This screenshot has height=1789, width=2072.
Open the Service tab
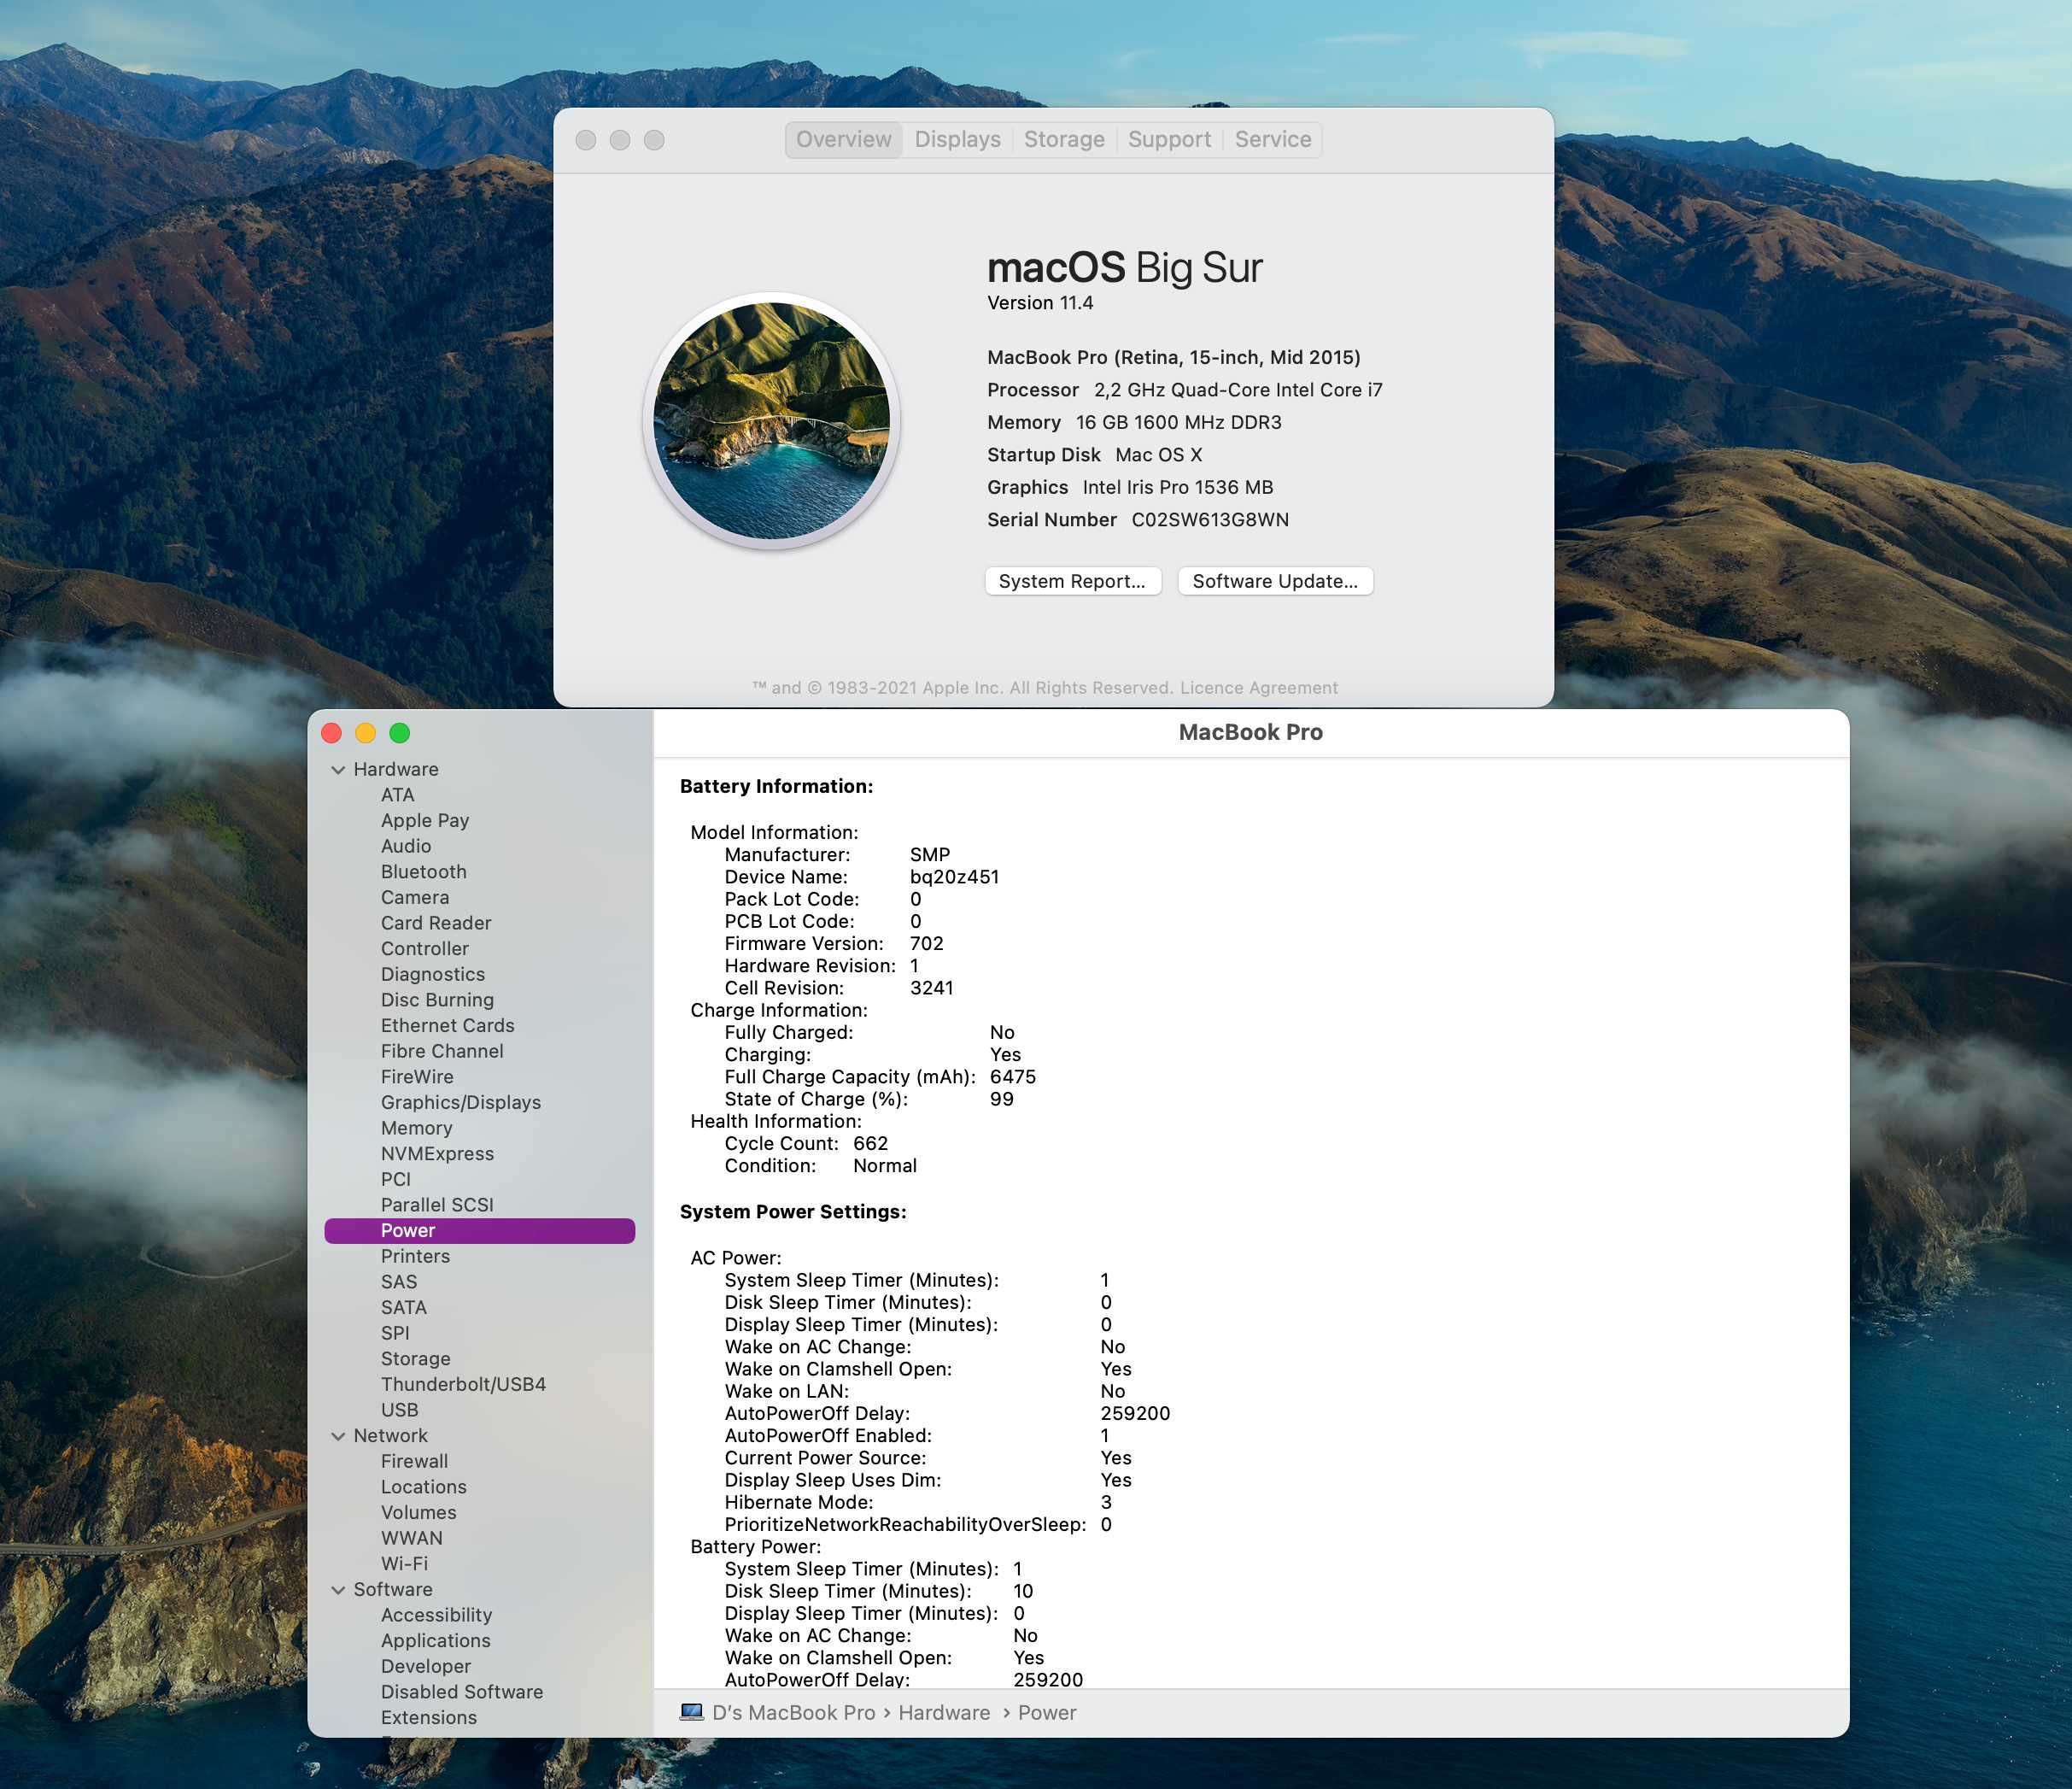point(1272,139)
